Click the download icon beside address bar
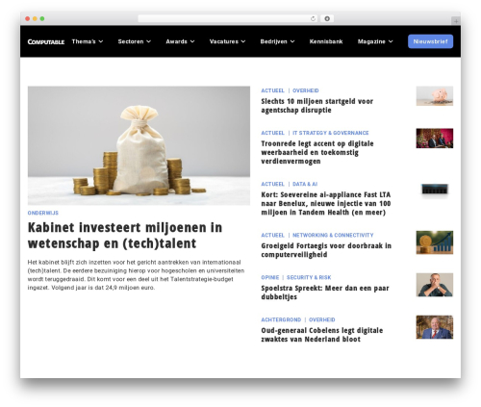This screenshot has height=407, width=481. [x=327, y=18]
